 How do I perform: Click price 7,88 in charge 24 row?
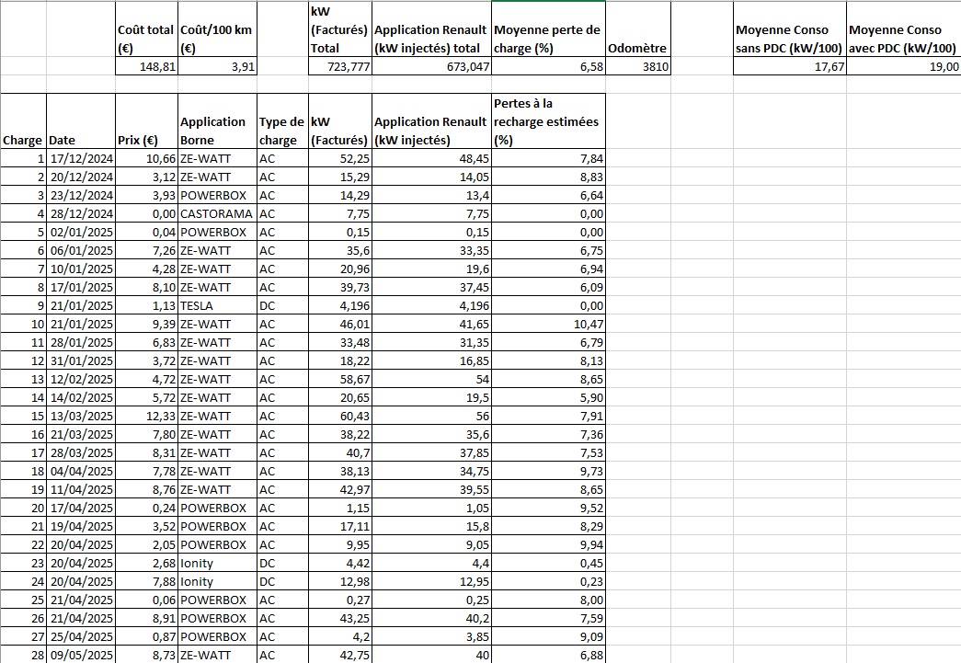coord(146,581)
